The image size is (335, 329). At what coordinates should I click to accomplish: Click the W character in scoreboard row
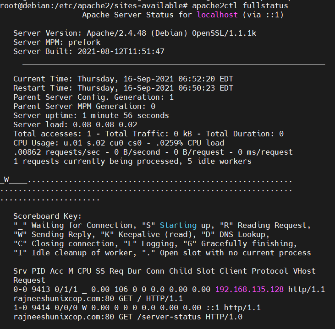click(6, 180)
